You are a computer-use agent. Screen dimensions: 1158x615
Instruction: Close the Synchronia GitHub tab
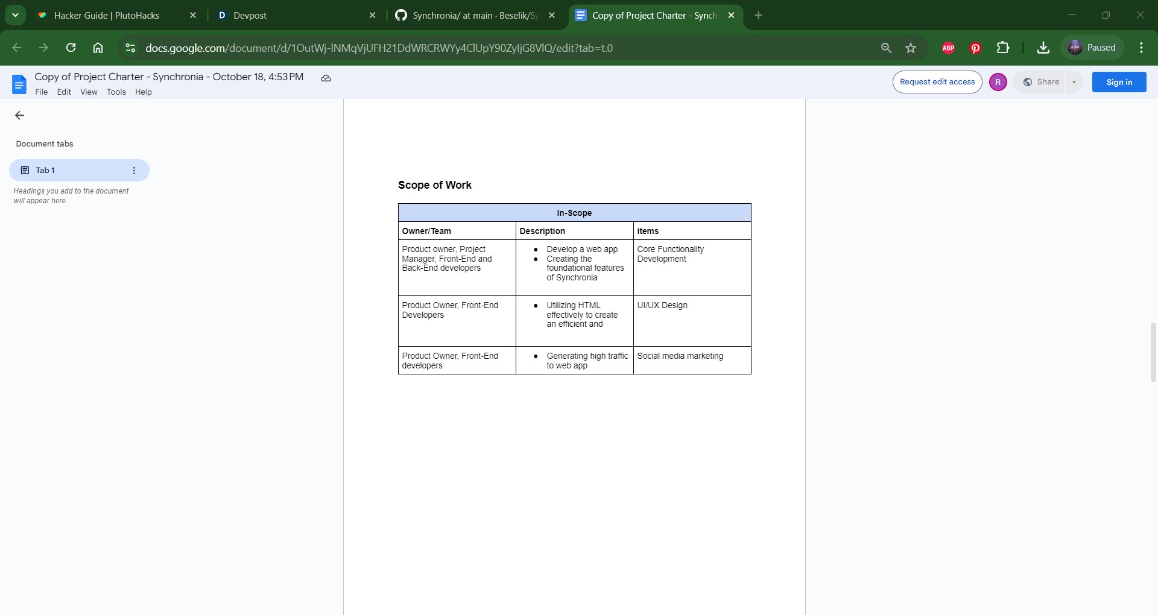pyautogui.click(x=552, y=16)
